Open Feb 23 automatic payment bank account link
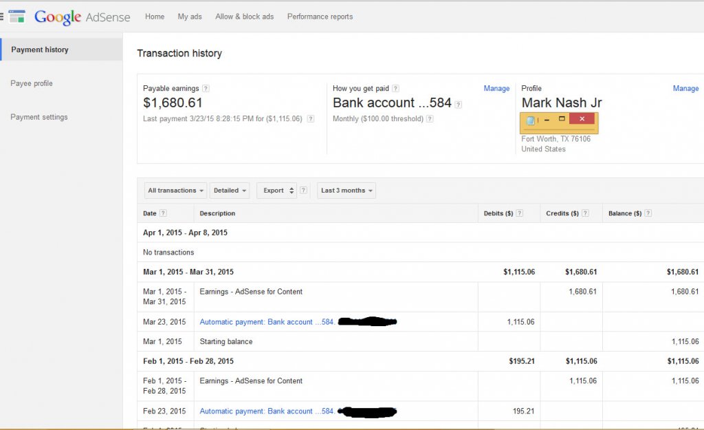 click(267, 411)
